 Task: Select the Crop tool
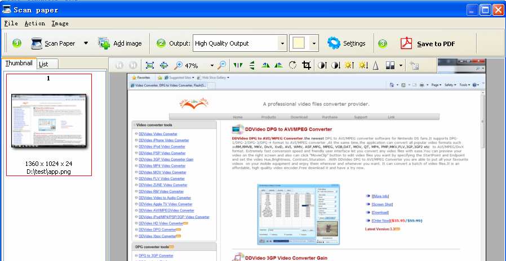(x=306, y=65)
